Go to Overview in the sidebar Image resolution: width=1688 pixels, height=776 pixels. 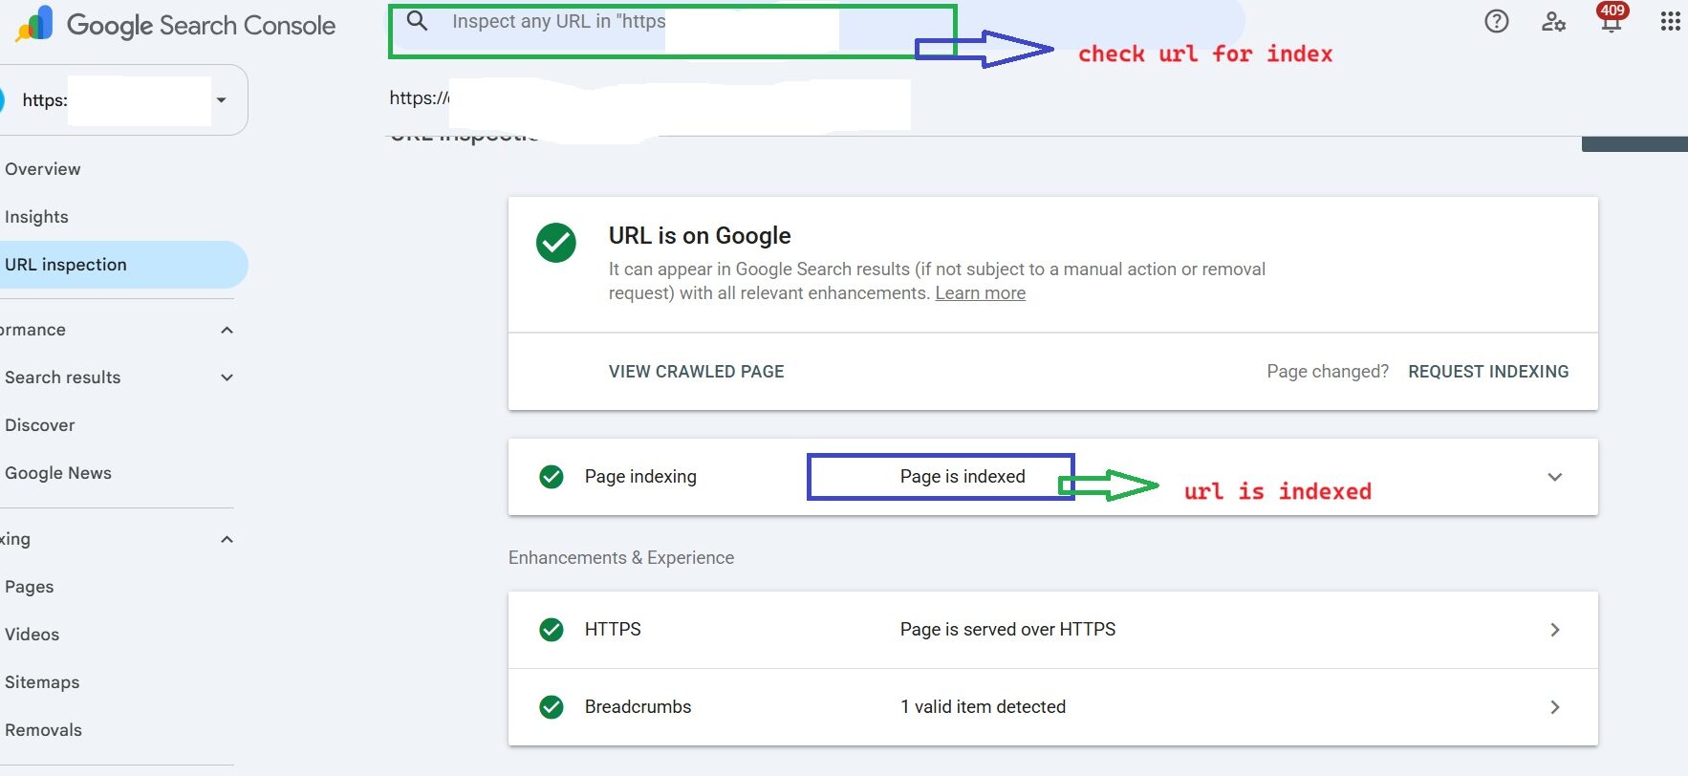pyautogui.click(x=43, y=169)
